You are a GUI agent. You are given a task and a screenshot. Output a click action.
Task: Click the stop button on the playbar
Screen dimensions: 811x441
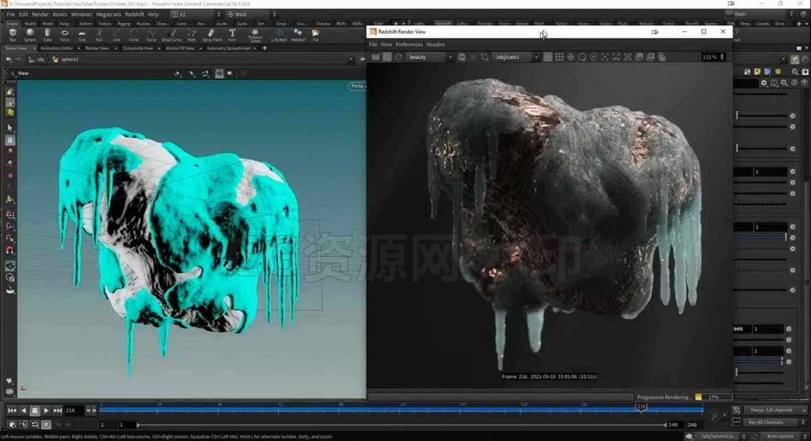pos(35,411)
